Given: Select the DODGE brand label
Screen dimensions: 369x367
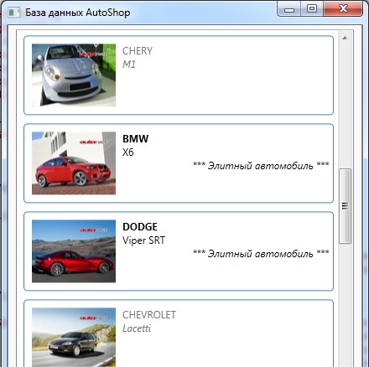Looking at the screenshot, I should click(x=140, y=227).
